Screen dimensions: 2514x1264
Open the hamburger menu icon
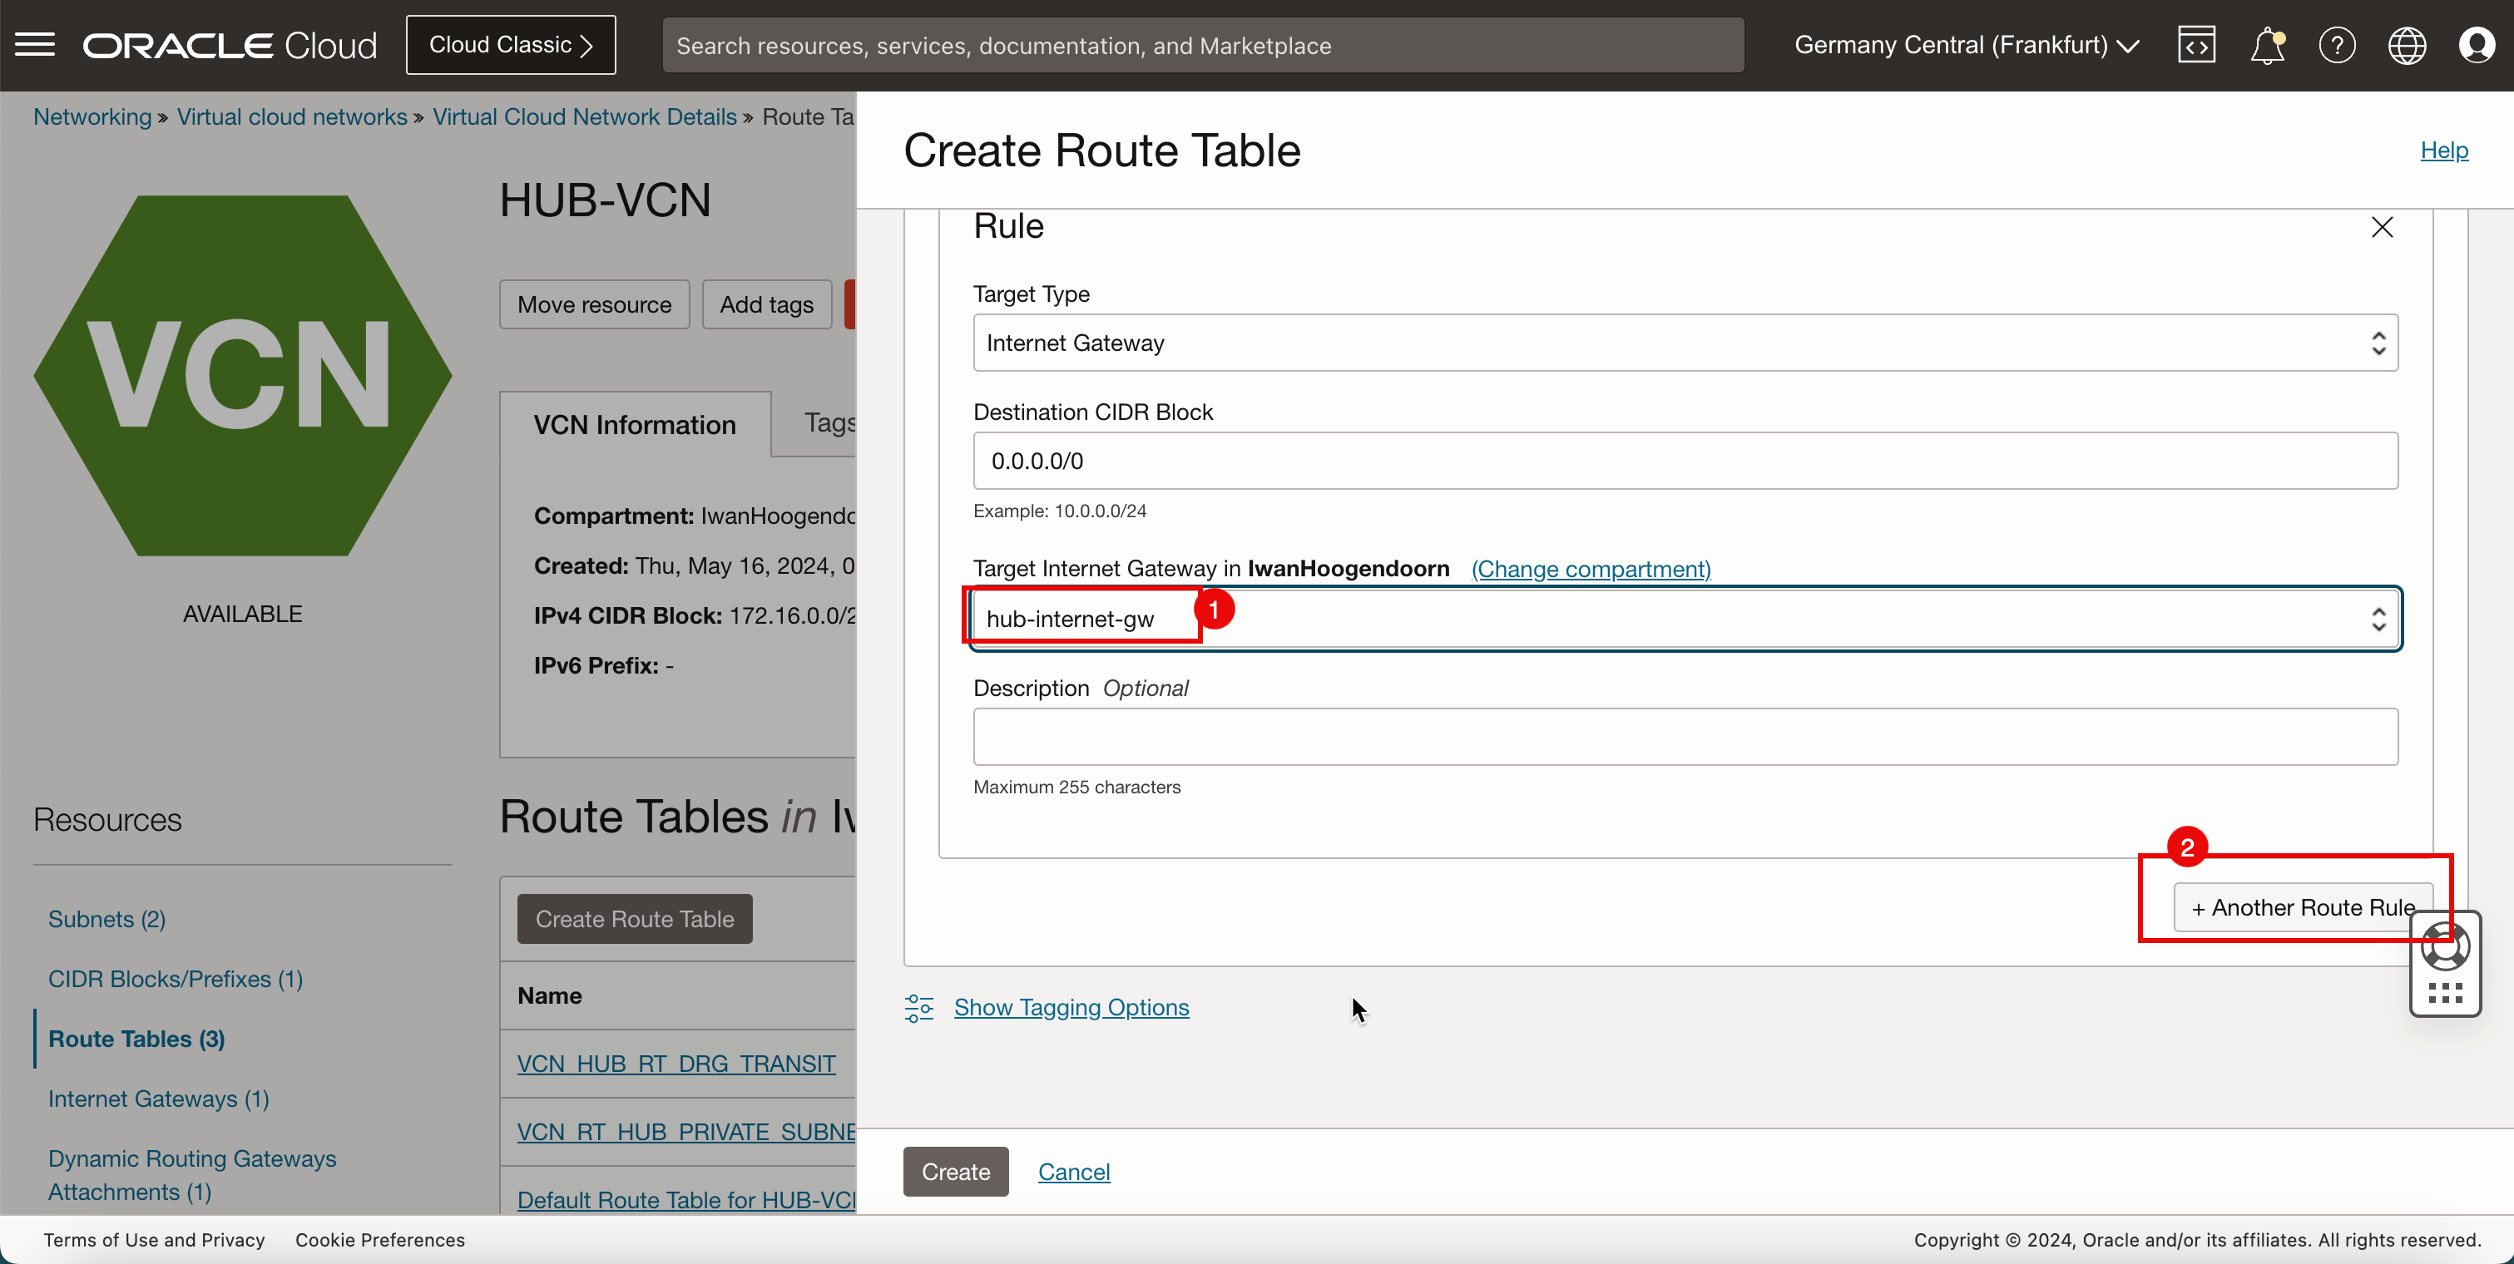pyautogui.click(x=36, y=43)
